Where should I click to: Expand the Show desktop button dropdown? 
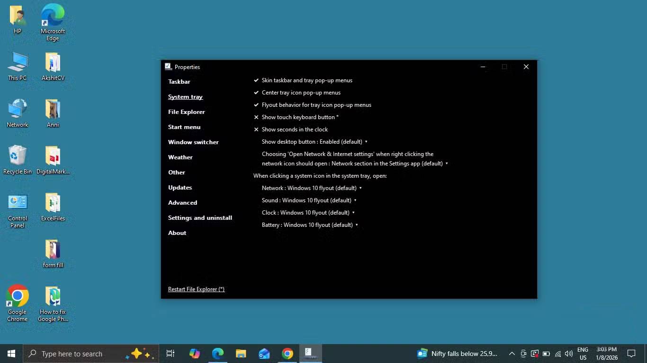(315, 142)
